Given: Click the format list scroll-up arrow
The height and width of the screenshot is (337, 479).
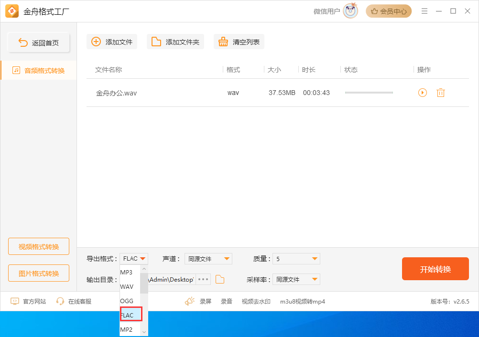Looking at the screenshot, I should [144, 269].
